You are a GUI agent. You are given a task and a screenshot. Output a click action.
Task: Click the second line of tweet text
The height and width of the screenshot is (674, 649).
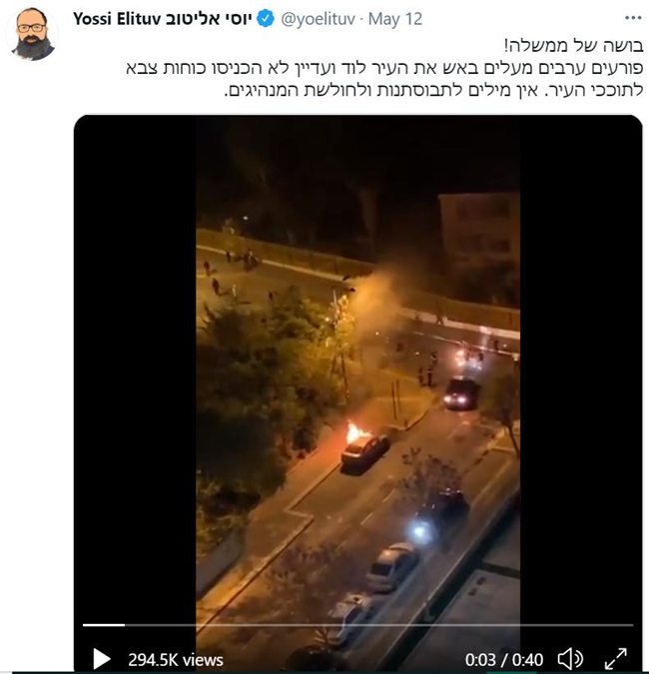click(x=384, y=68)
